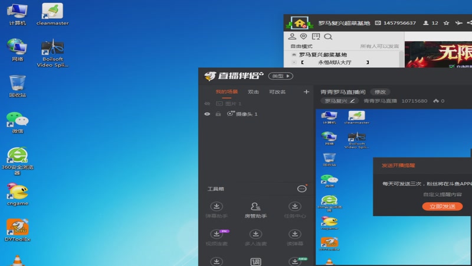Viewport: 472px width, 266px height.
Task: Select the 网络 desktop icon
Action: [18, 50]
